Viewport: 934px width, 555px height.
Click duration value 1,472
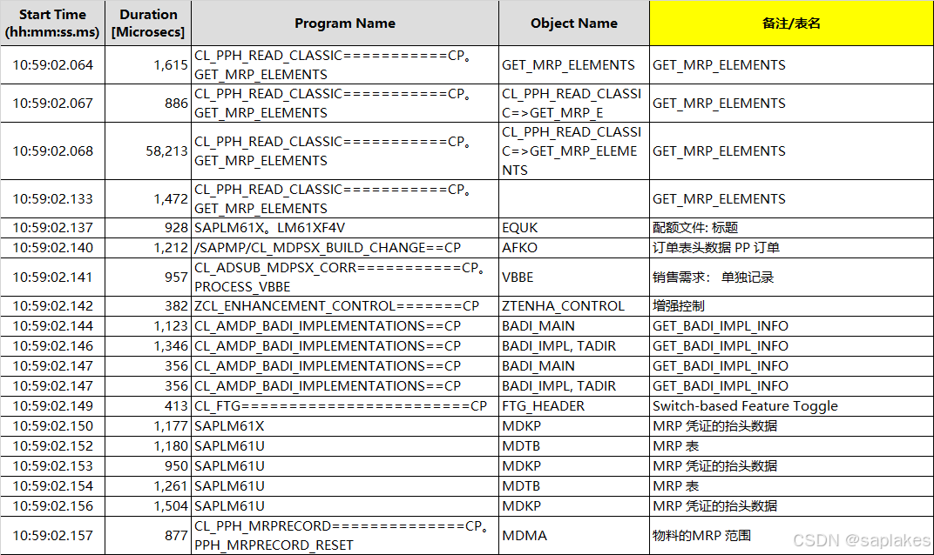tap(171, 198)
